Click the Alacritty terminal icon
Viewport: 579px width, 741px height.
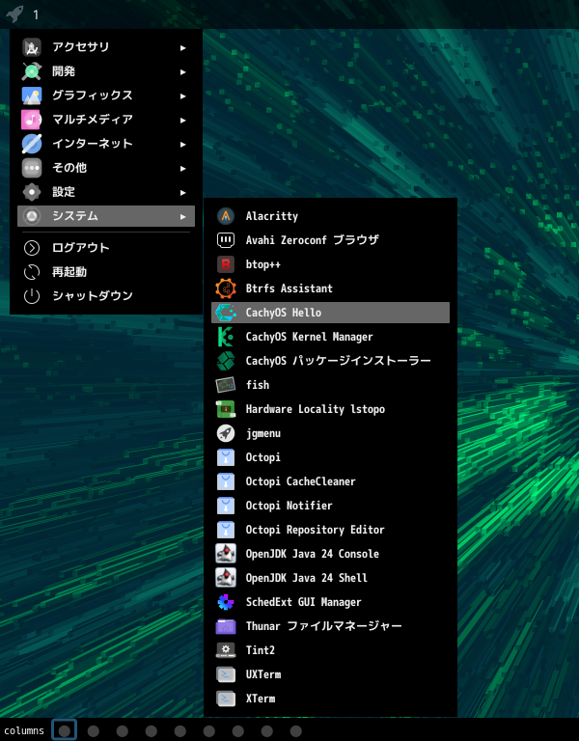[x=226, y=216]
